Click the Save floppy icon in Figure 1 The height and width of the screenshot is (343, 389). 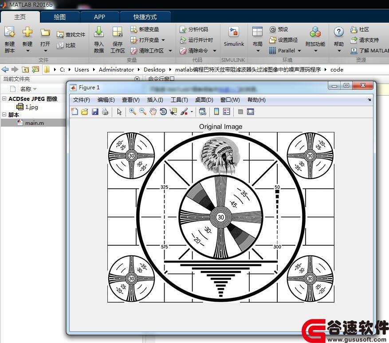(x=95, y=112)
